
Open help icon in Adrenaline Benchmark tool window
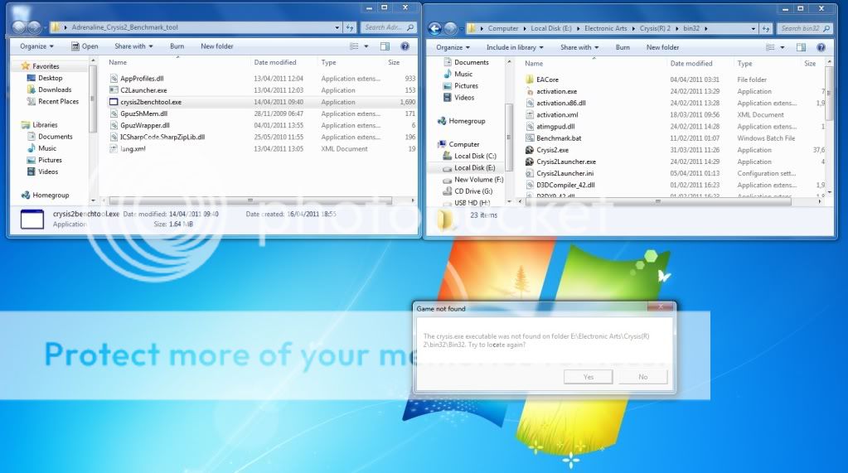[405, 46]
